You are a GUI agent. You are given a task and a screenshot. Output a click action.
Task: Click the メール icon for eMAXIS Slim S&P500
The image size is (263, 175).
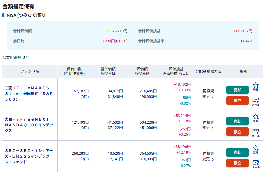[255, 101]
